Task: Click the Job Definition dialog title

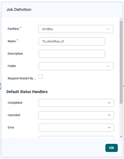Action: click(x=19, y=10)
